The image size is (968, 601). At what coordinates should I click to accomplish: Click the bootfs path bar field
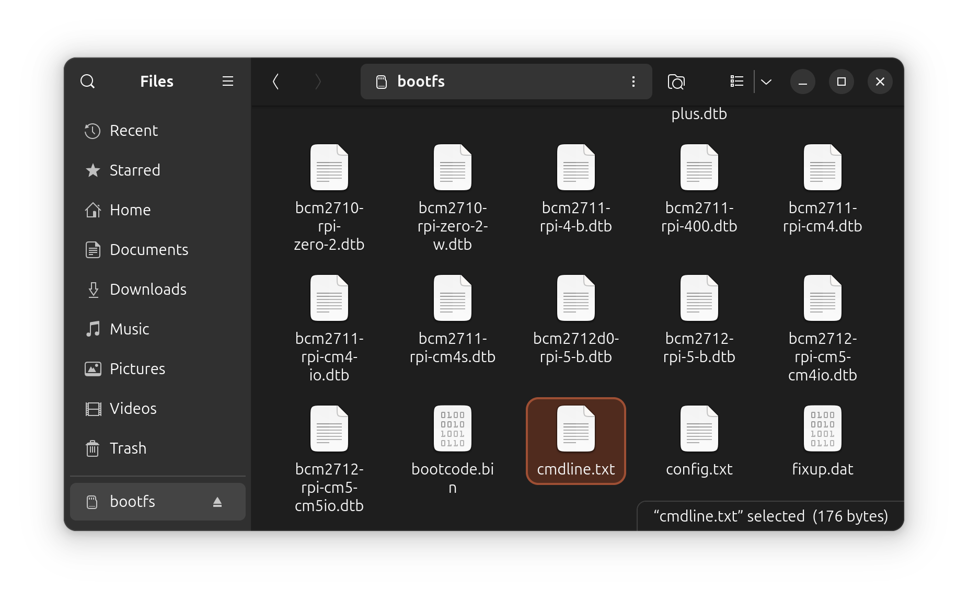tap(502, 82)
